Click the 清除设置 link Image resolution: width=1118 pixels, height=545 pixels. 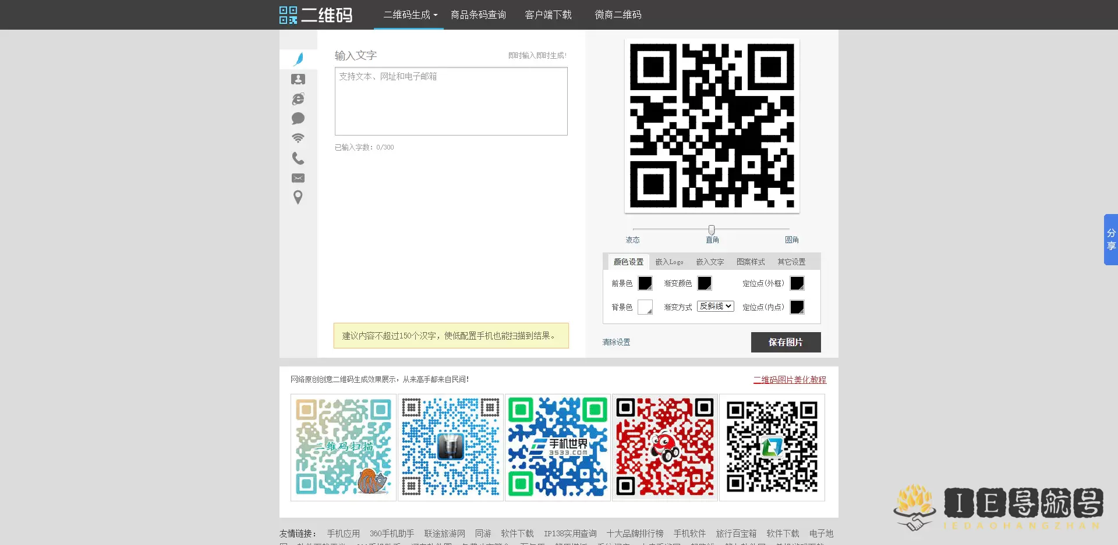pyautogui.click(x=616, y=343)
